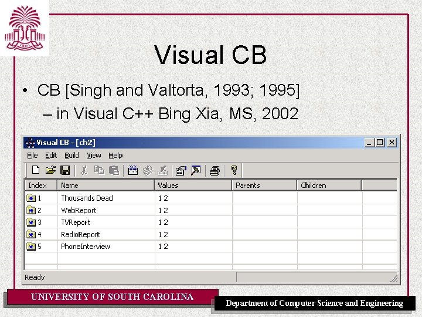
Task: Sort by the Index column header
Action: (x=41, y=186)
